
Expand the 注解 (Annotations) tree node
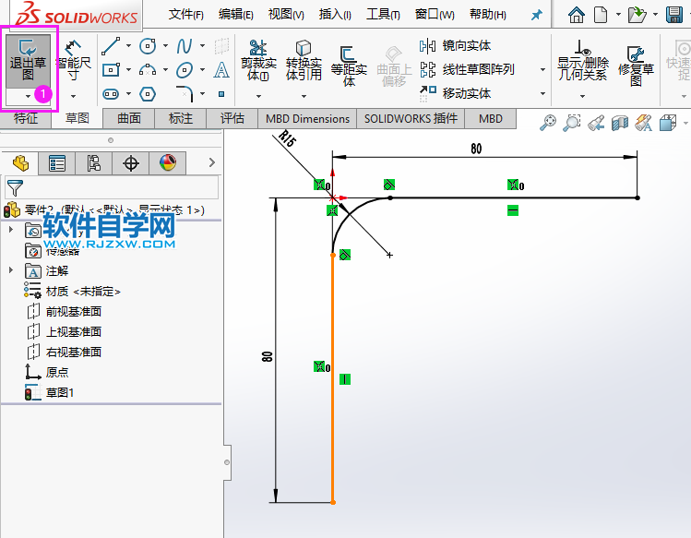coord(11,270)
